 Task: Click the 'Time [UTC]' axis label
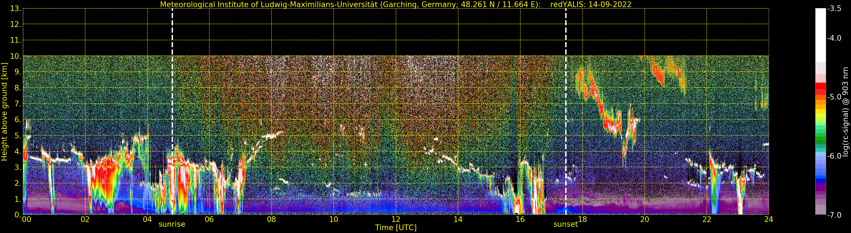click(396, 227)
